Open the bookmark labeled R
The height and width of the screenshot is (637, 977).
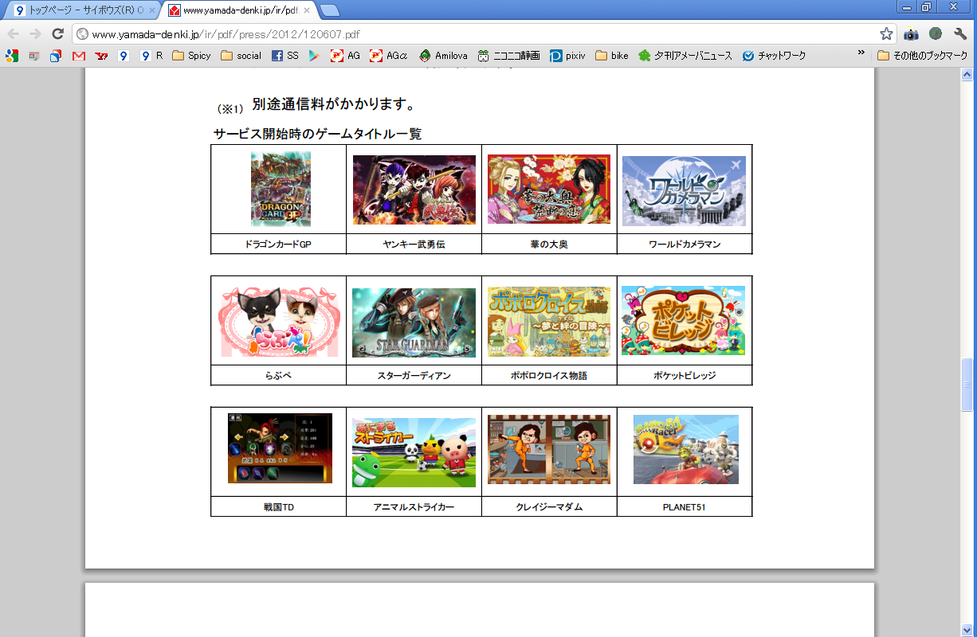[152, 56]
